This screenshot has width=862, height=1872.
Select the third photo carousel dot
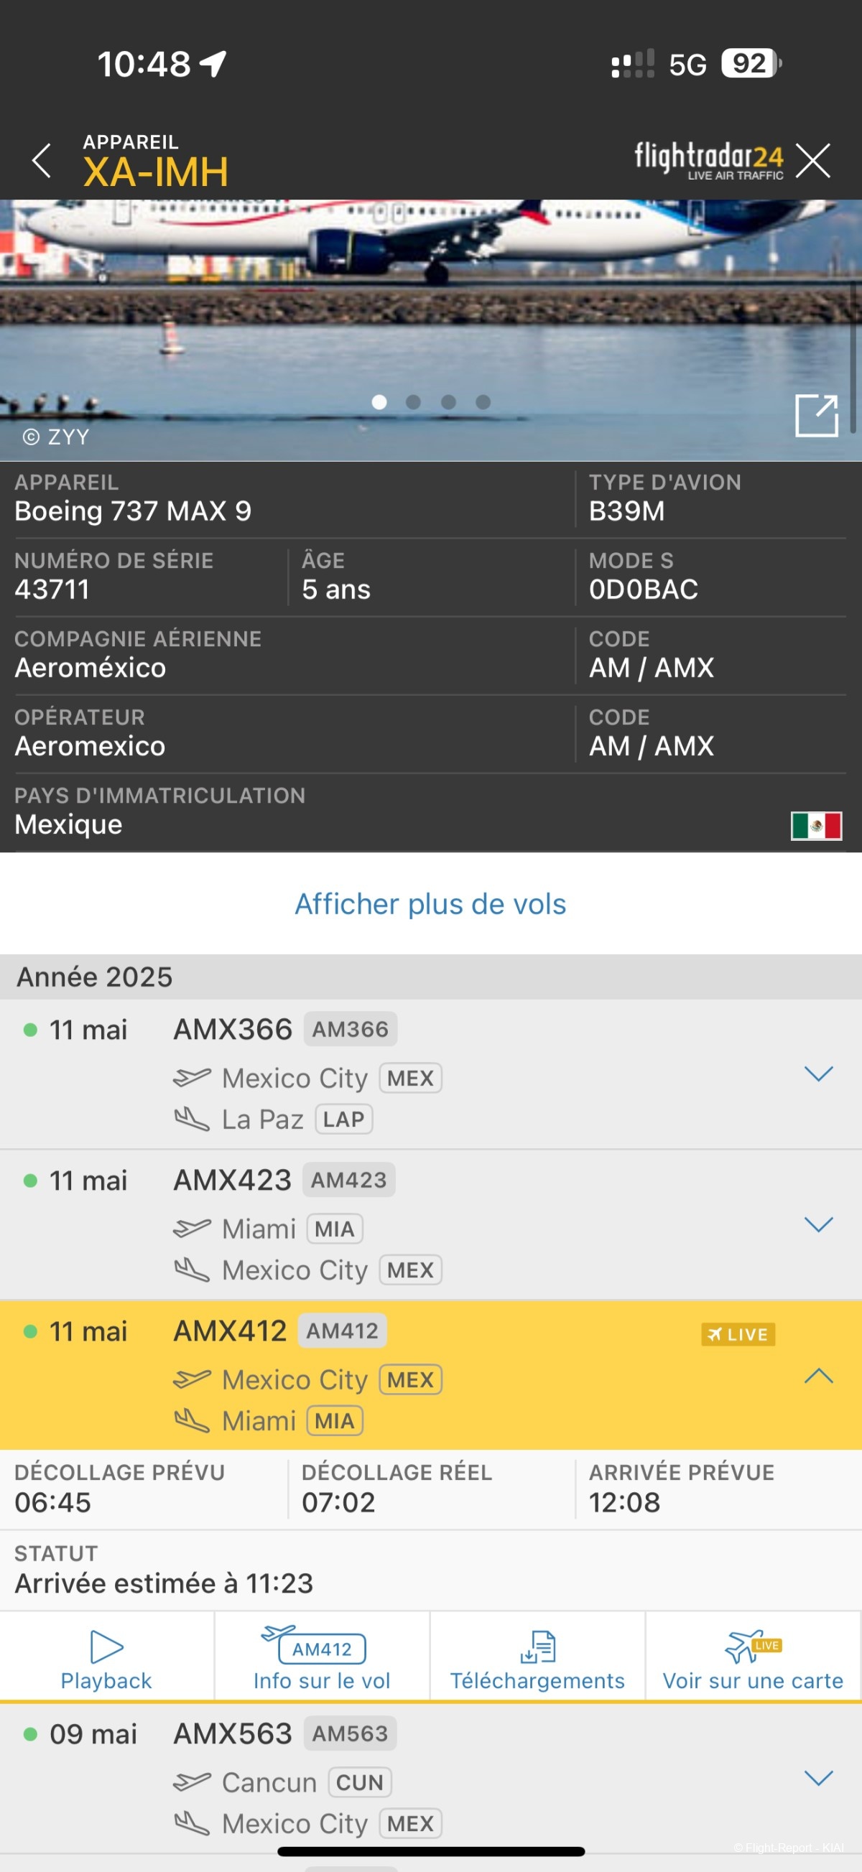pyautogui.click(x=448, y=402)
